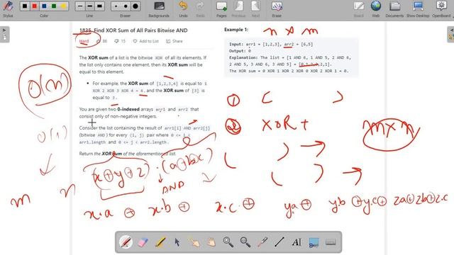
Task: Go to the Next page
Action: point(255,9)
